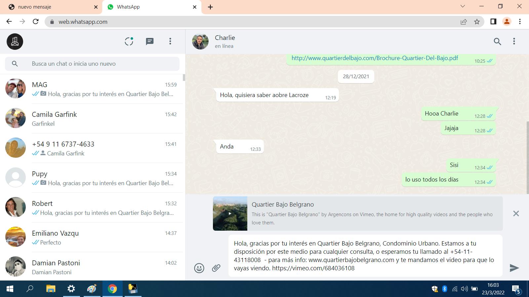Go back in browser history

point(9,21)
